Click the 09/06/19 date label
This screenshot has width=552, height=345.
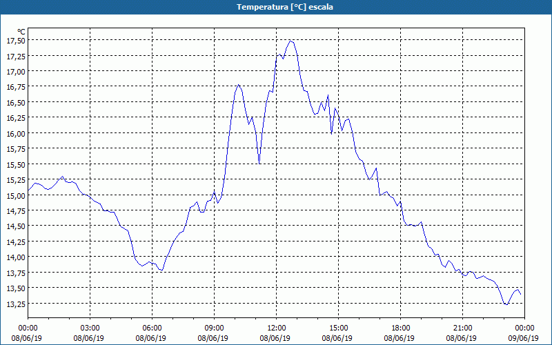[x=524, y=338]
